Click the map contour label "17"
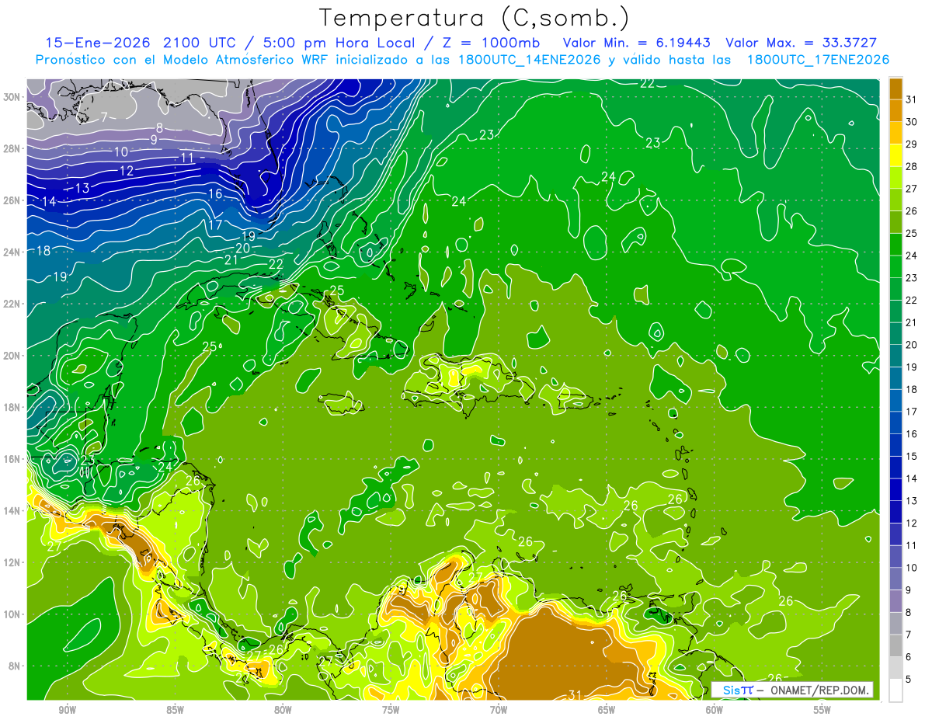 tap(215, 225)
